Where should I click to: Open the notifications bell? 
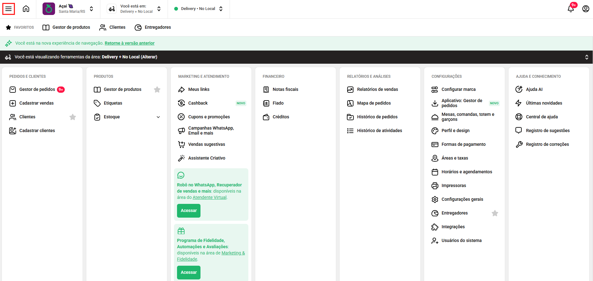click(x=570, y=9)
